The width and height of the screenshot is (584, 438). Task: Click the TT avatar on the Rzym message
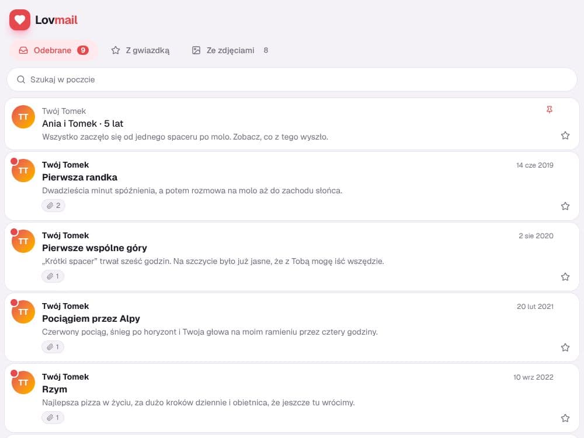[23, 383]
